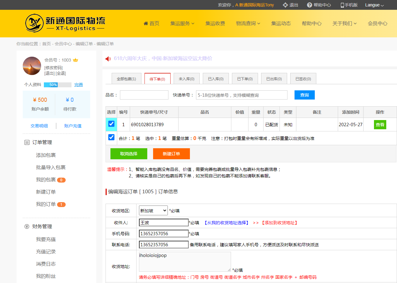
Task: Click the 联系电话 input field
Action: click(164, 244)
